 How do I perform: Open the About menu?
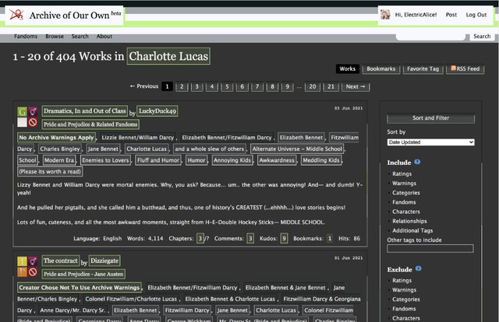(104, 37)
